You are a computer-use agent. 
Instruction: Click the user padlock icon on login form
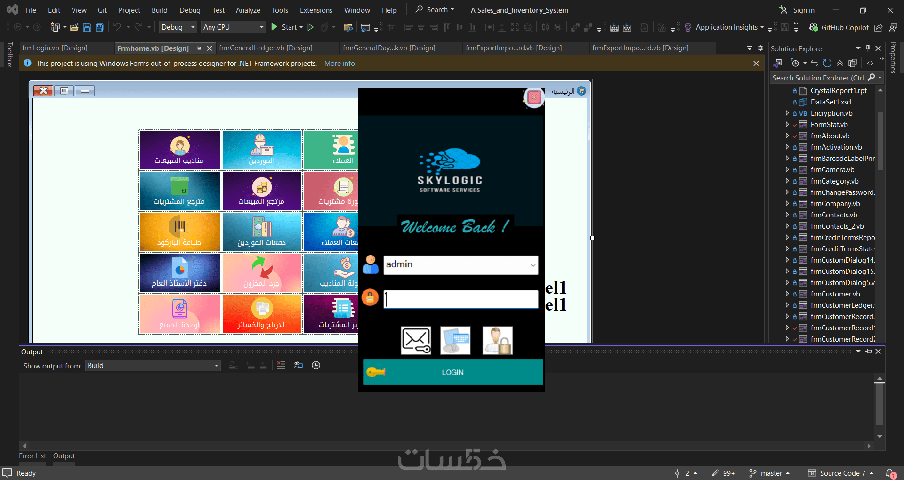tap(498, 340)
